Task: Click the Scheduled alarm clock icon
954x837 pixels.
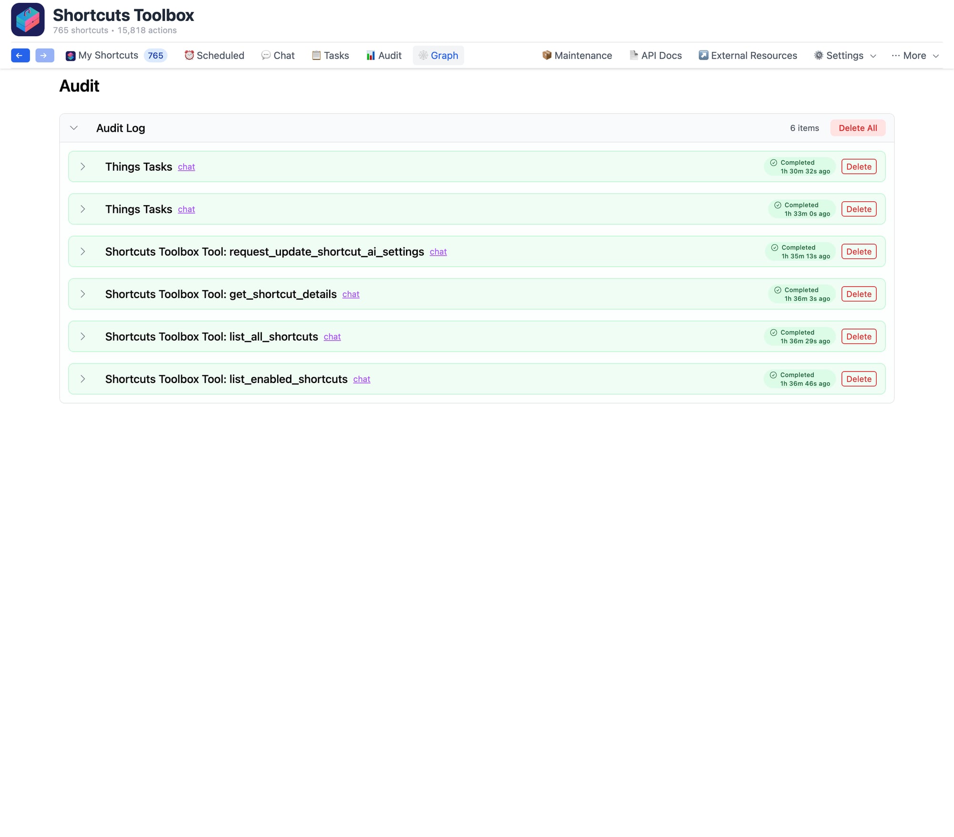Action: click(x=189, y=55)
